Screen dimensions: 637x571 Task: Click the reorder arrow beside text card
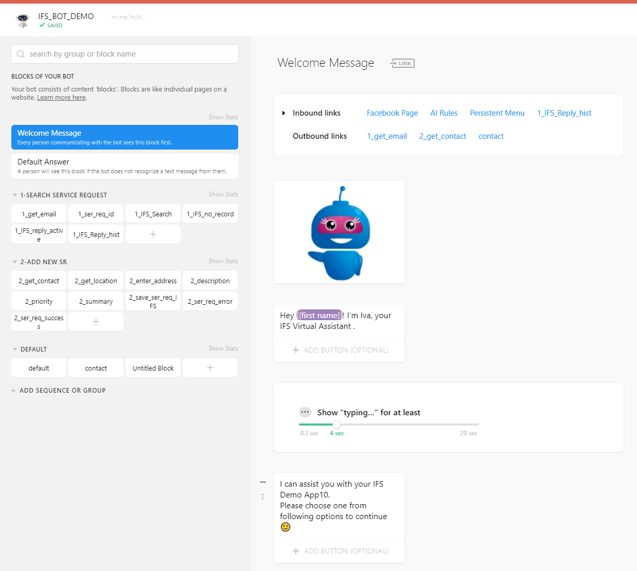pyautogui.click(x=262, y=496)
